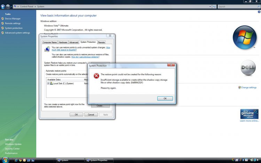Screen dimensions: 261x163
Task: Select the System Properties taskbar button
Action: (100, 160)
